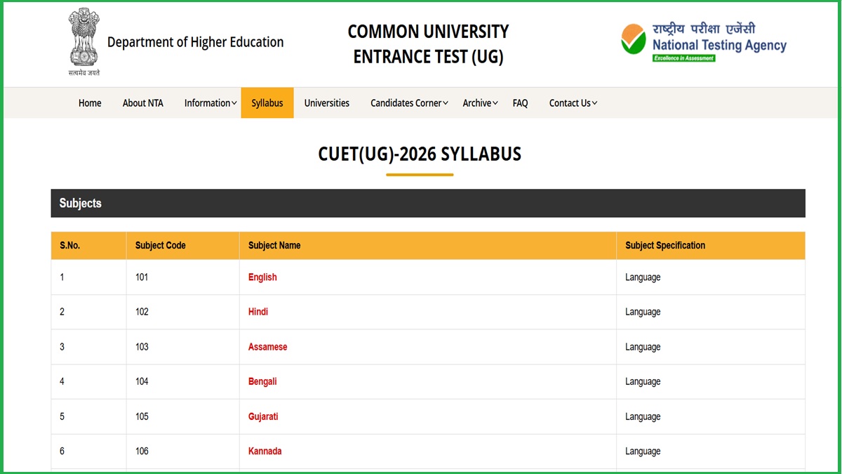The image size is (842, 474).
Task: Go to the Home menu item
Action: (90, 103)
